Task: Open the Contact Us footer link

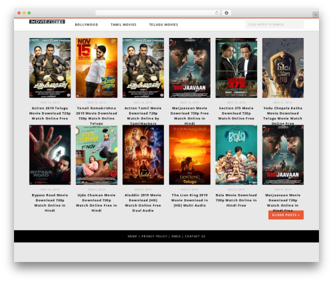Action: (195, 236)
